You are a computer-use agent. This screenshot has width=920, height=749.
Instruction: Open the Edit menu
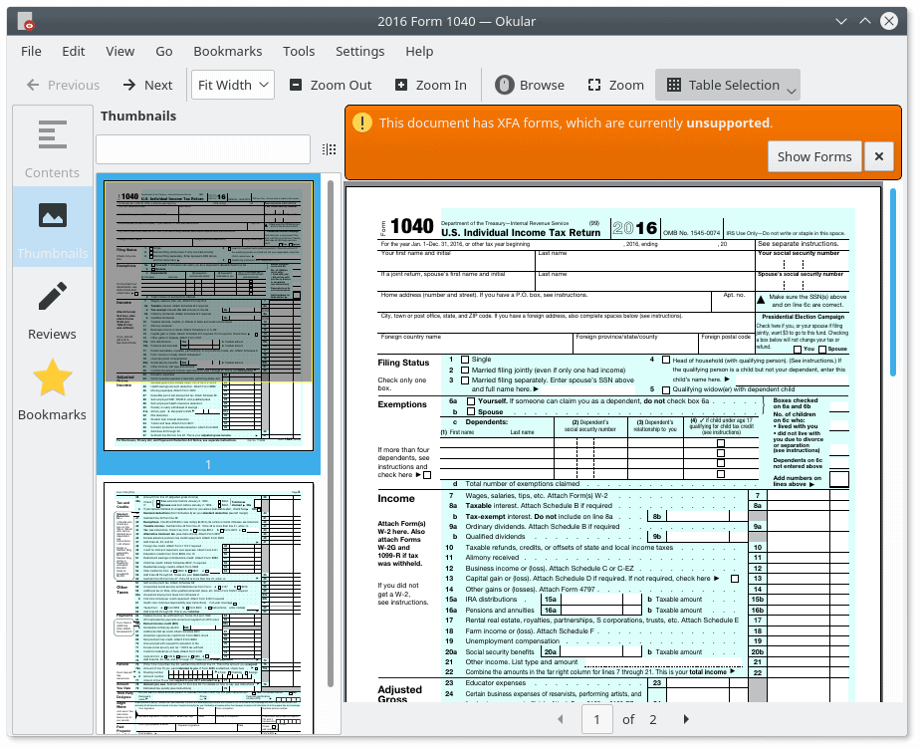(74, 52)
